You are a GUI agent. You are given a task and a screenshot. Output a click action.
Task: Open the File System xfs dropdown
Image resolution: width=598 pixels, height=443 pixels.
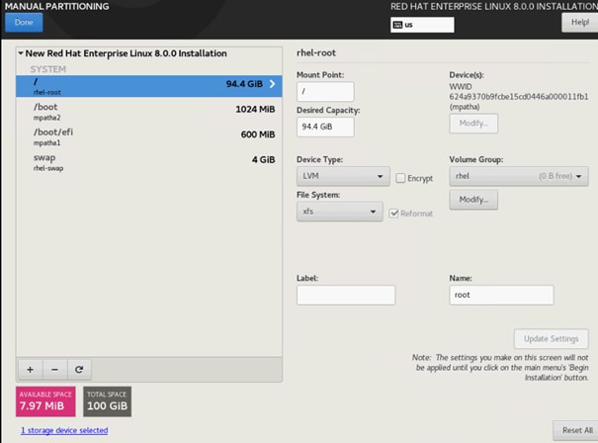(340, 212)
